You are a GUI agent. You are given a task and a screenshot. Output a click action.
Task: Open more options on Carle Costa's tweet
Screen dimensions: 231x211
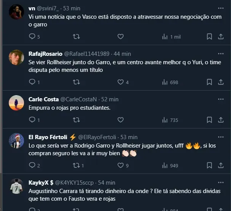coord(221,99)
